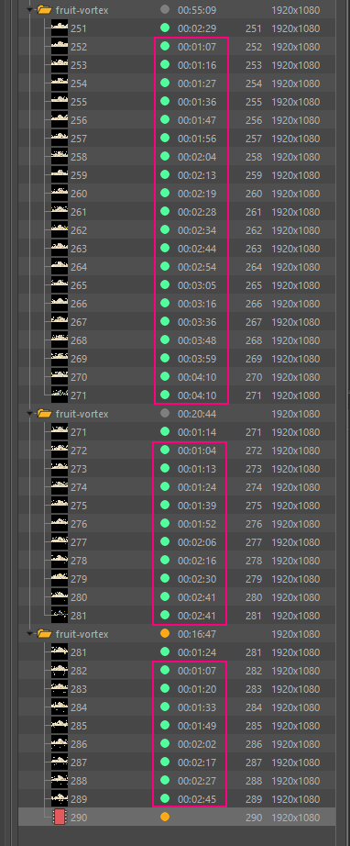The width and height of the screenshot is (350, 846).
Task: Open the thumbnail of frame 262
Action: coord(60,229)
